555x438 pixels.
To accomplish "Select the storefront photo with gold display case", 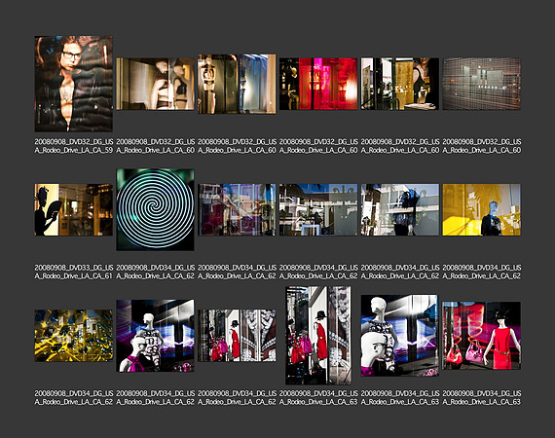I will pos(400,84).
